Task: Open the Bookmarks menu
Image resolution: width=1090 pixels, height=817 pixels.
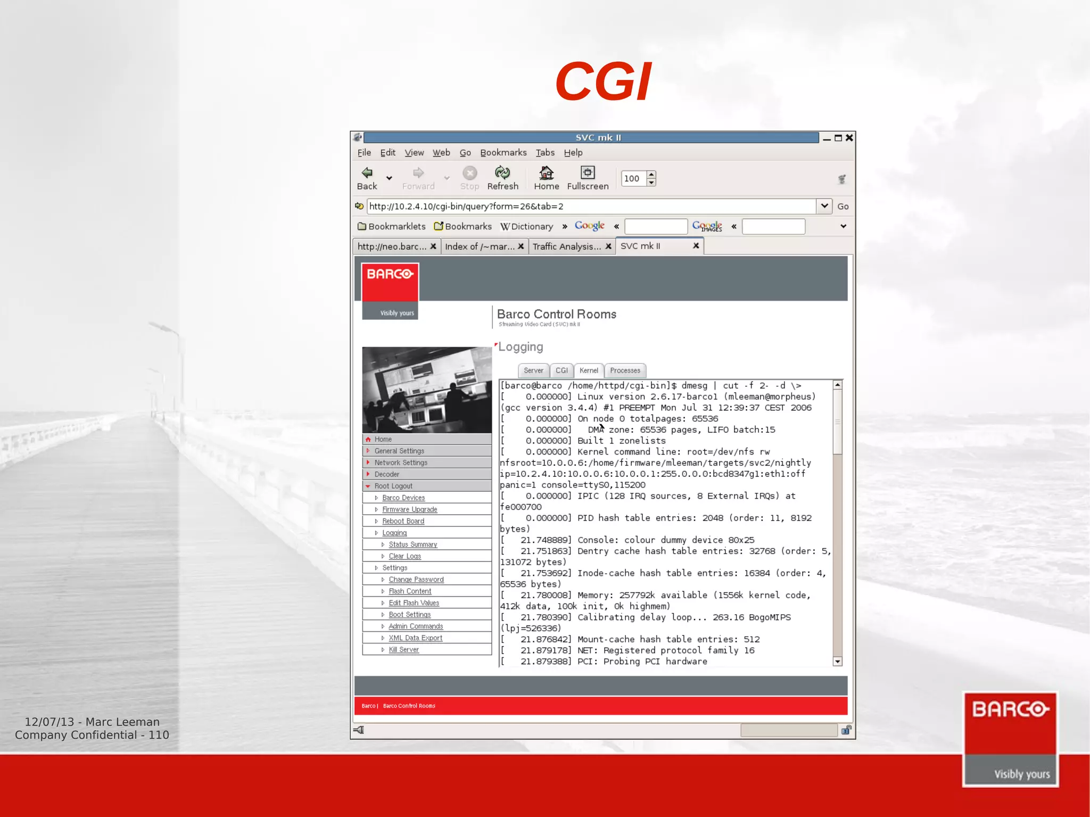Action: point(503,153)
